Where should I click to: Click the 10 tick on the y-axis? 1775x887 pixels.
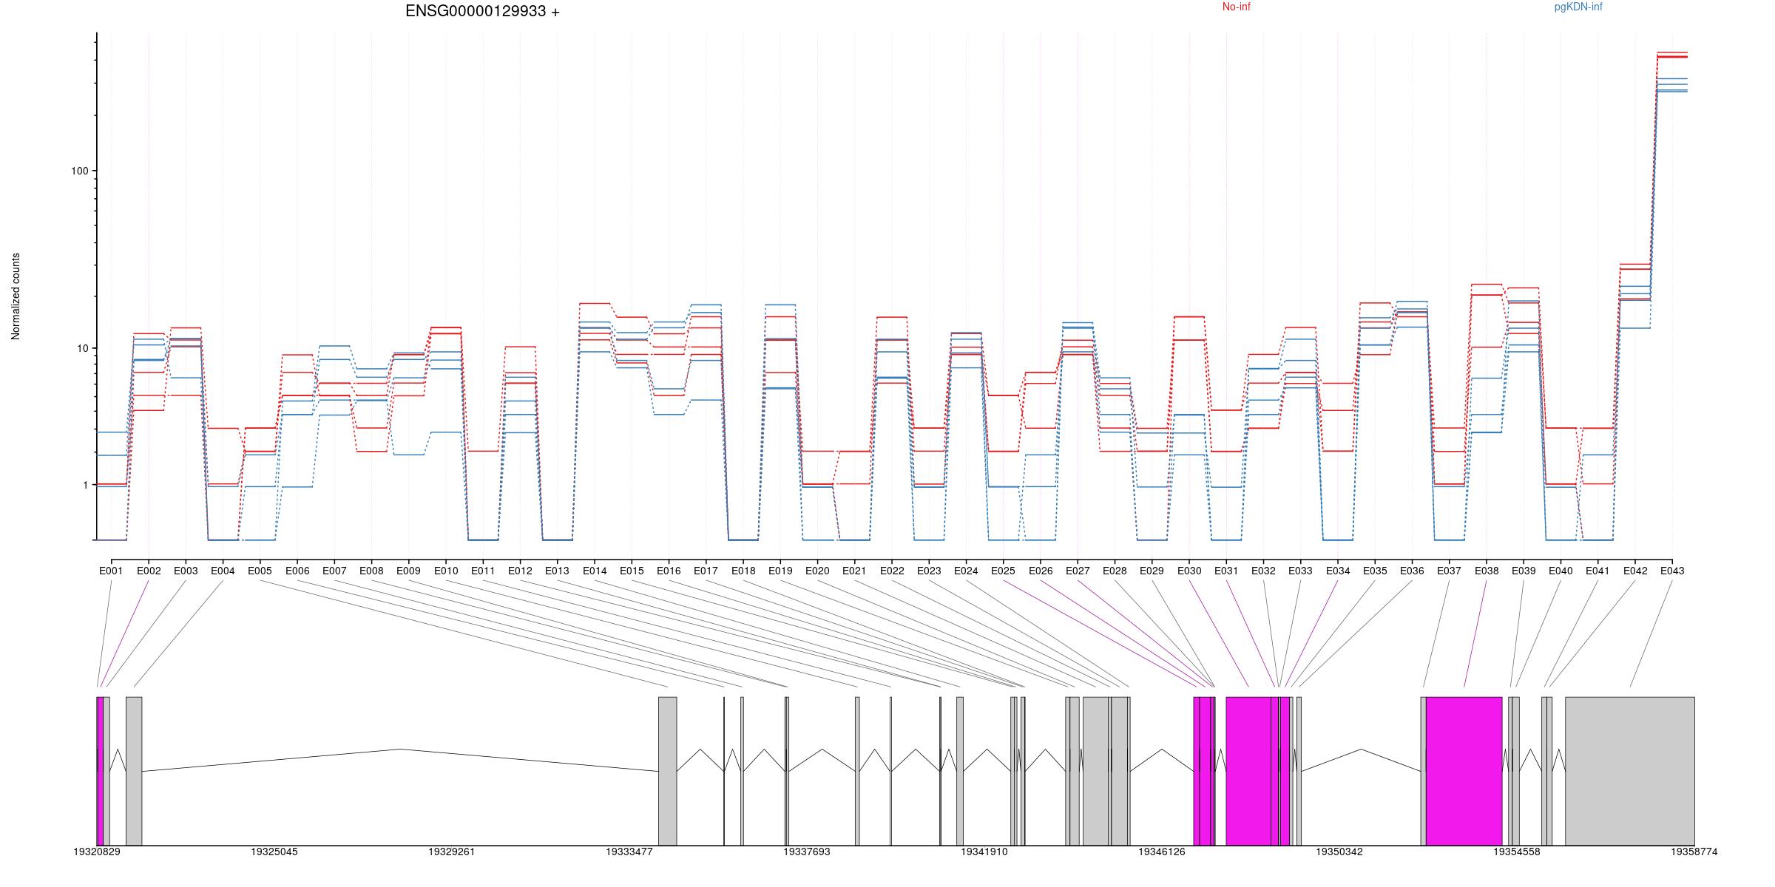[x=81, y=348]
